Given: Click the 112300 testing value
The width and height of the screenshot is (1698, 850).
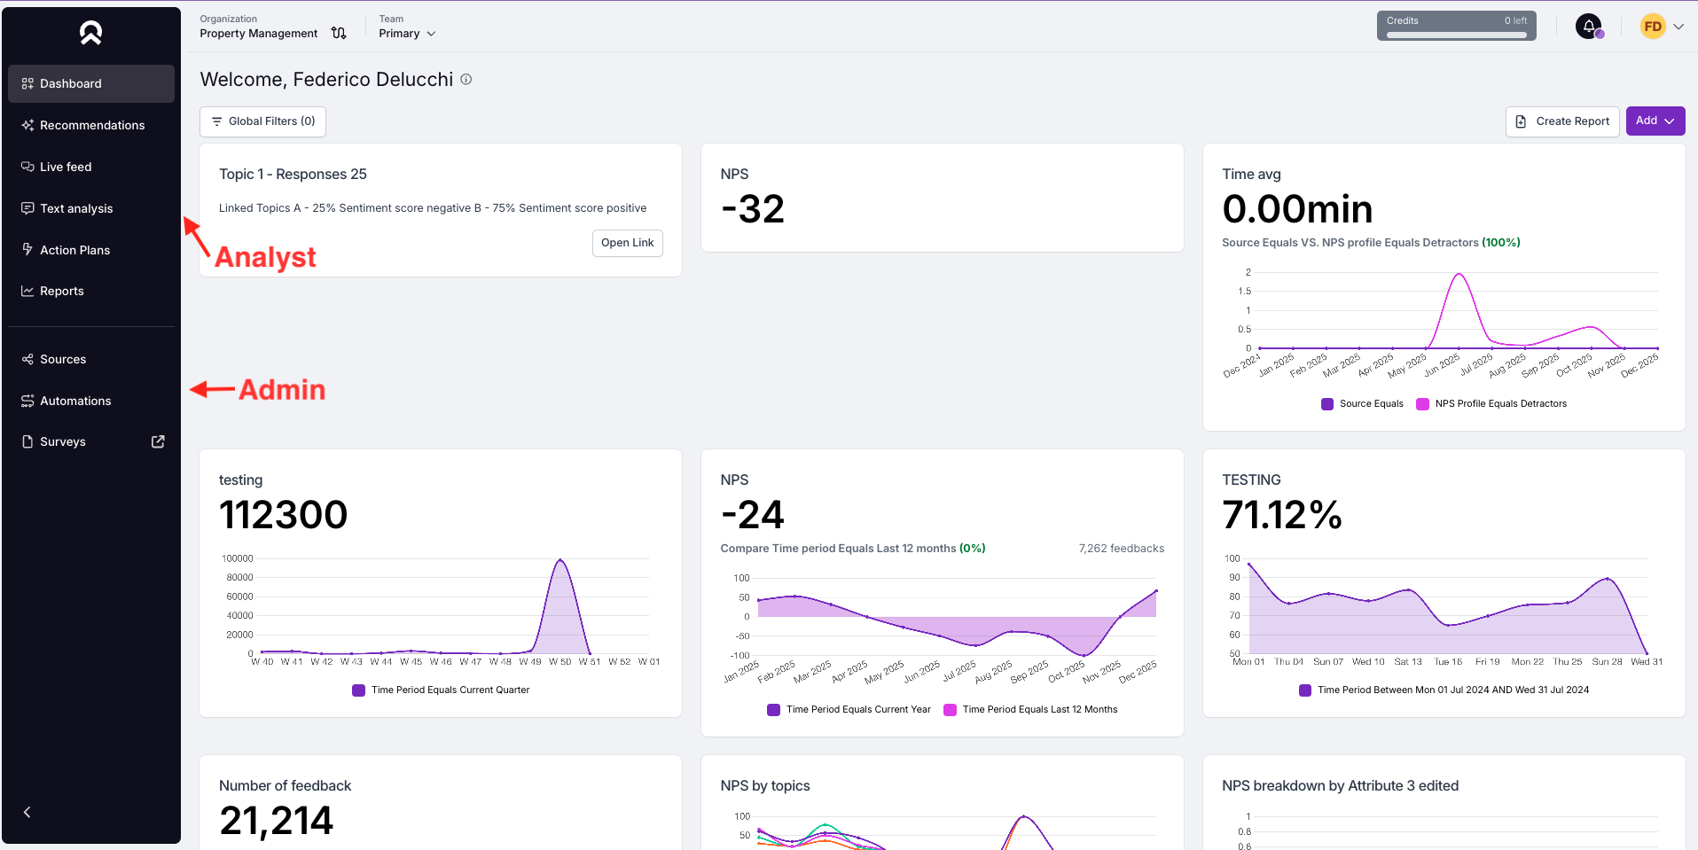Looking at the screenshot, I should tap(283, 515).
